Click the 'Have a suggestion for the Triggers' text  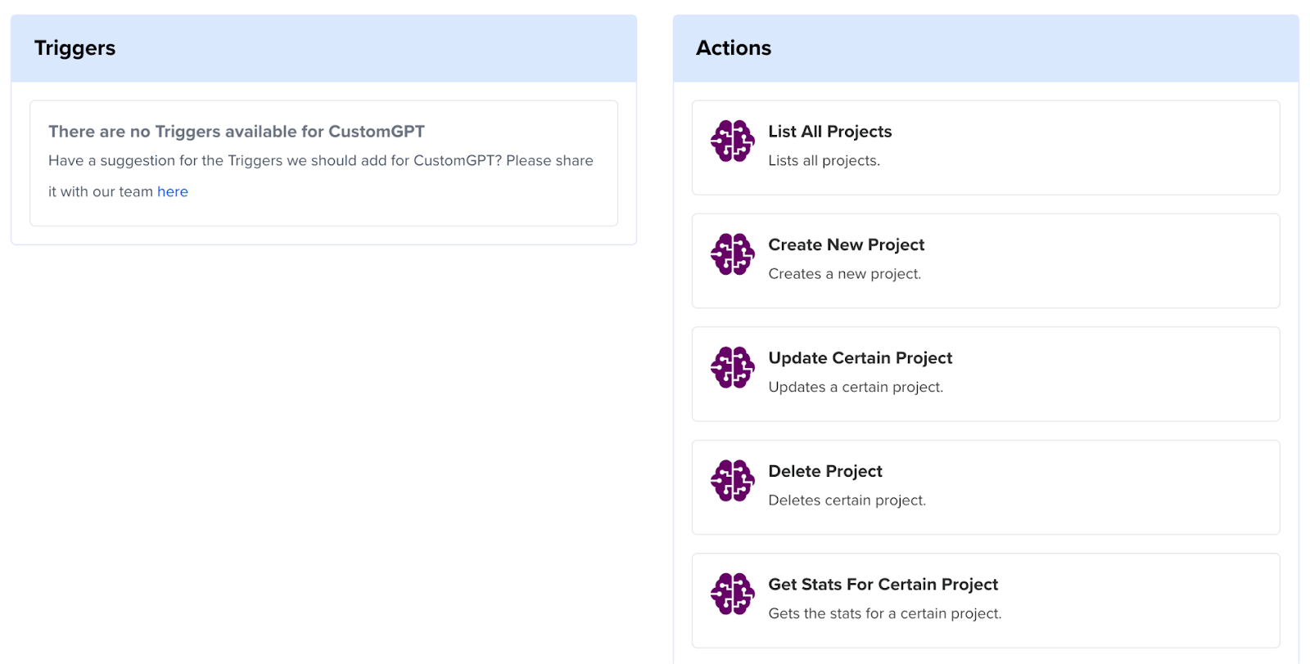pos(321,176)
